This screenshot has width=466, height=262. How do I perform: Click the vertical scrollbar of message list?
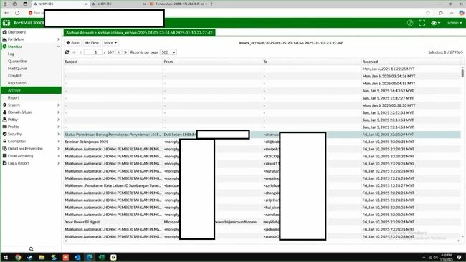[462, 73]
